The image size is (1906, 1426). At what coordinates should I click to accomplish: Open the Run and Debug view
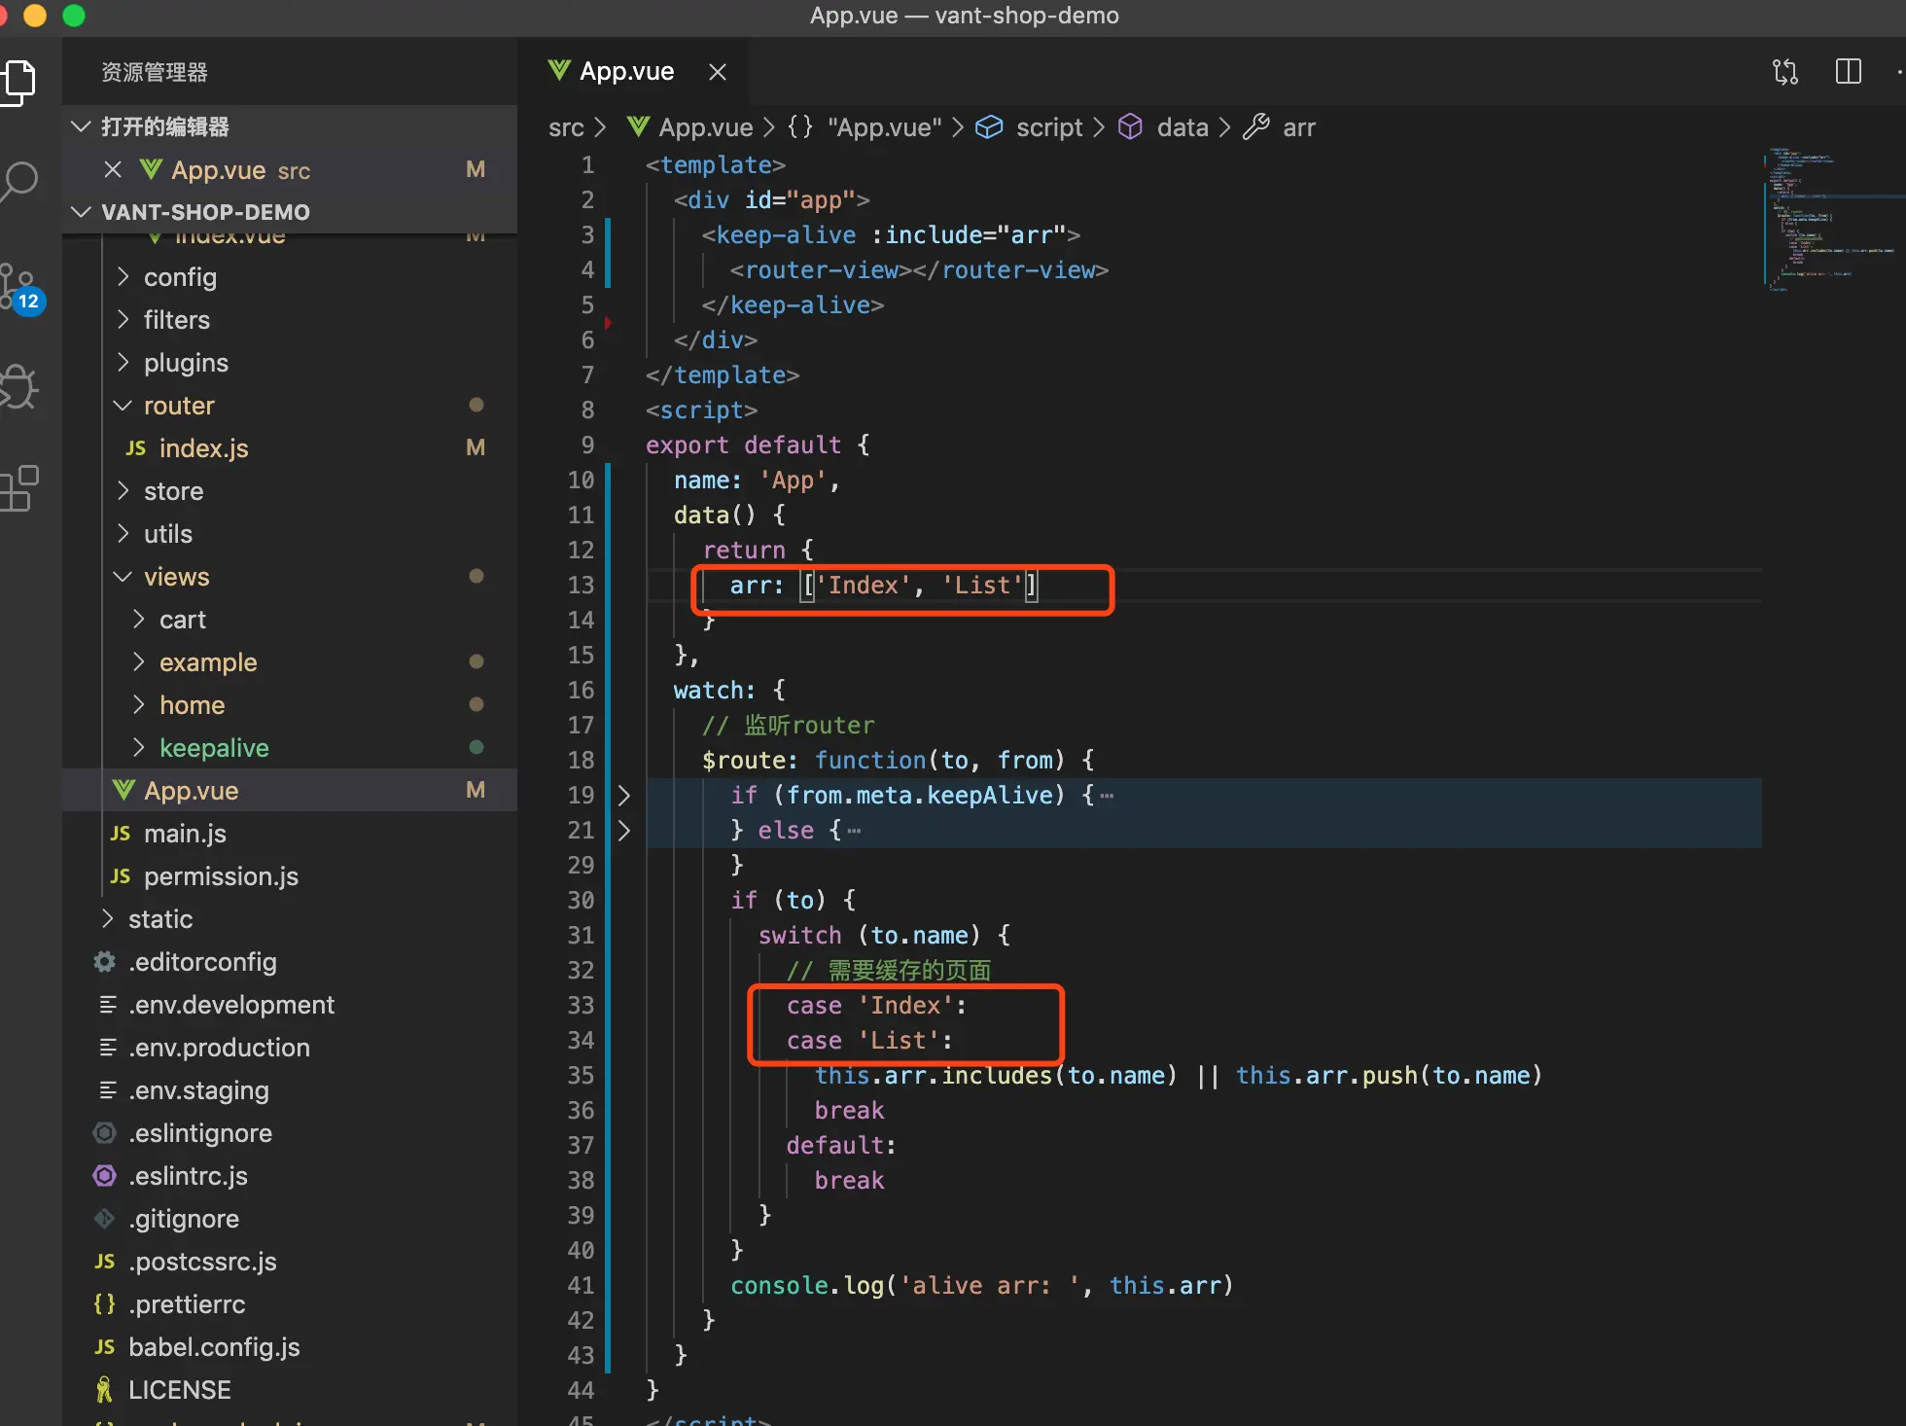coord(19,387)
